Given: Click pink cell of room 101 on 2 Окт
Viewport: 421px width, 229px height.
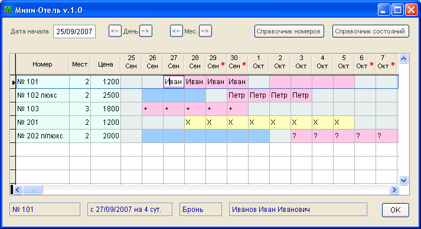Looking at the screenshot, I should click(280, 82).
